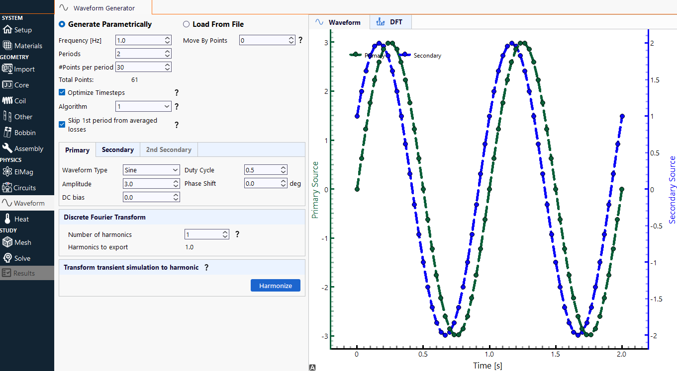Click help icon beside Algorithm dropdown
Screen dimensions: 677x371
point(176,106)
